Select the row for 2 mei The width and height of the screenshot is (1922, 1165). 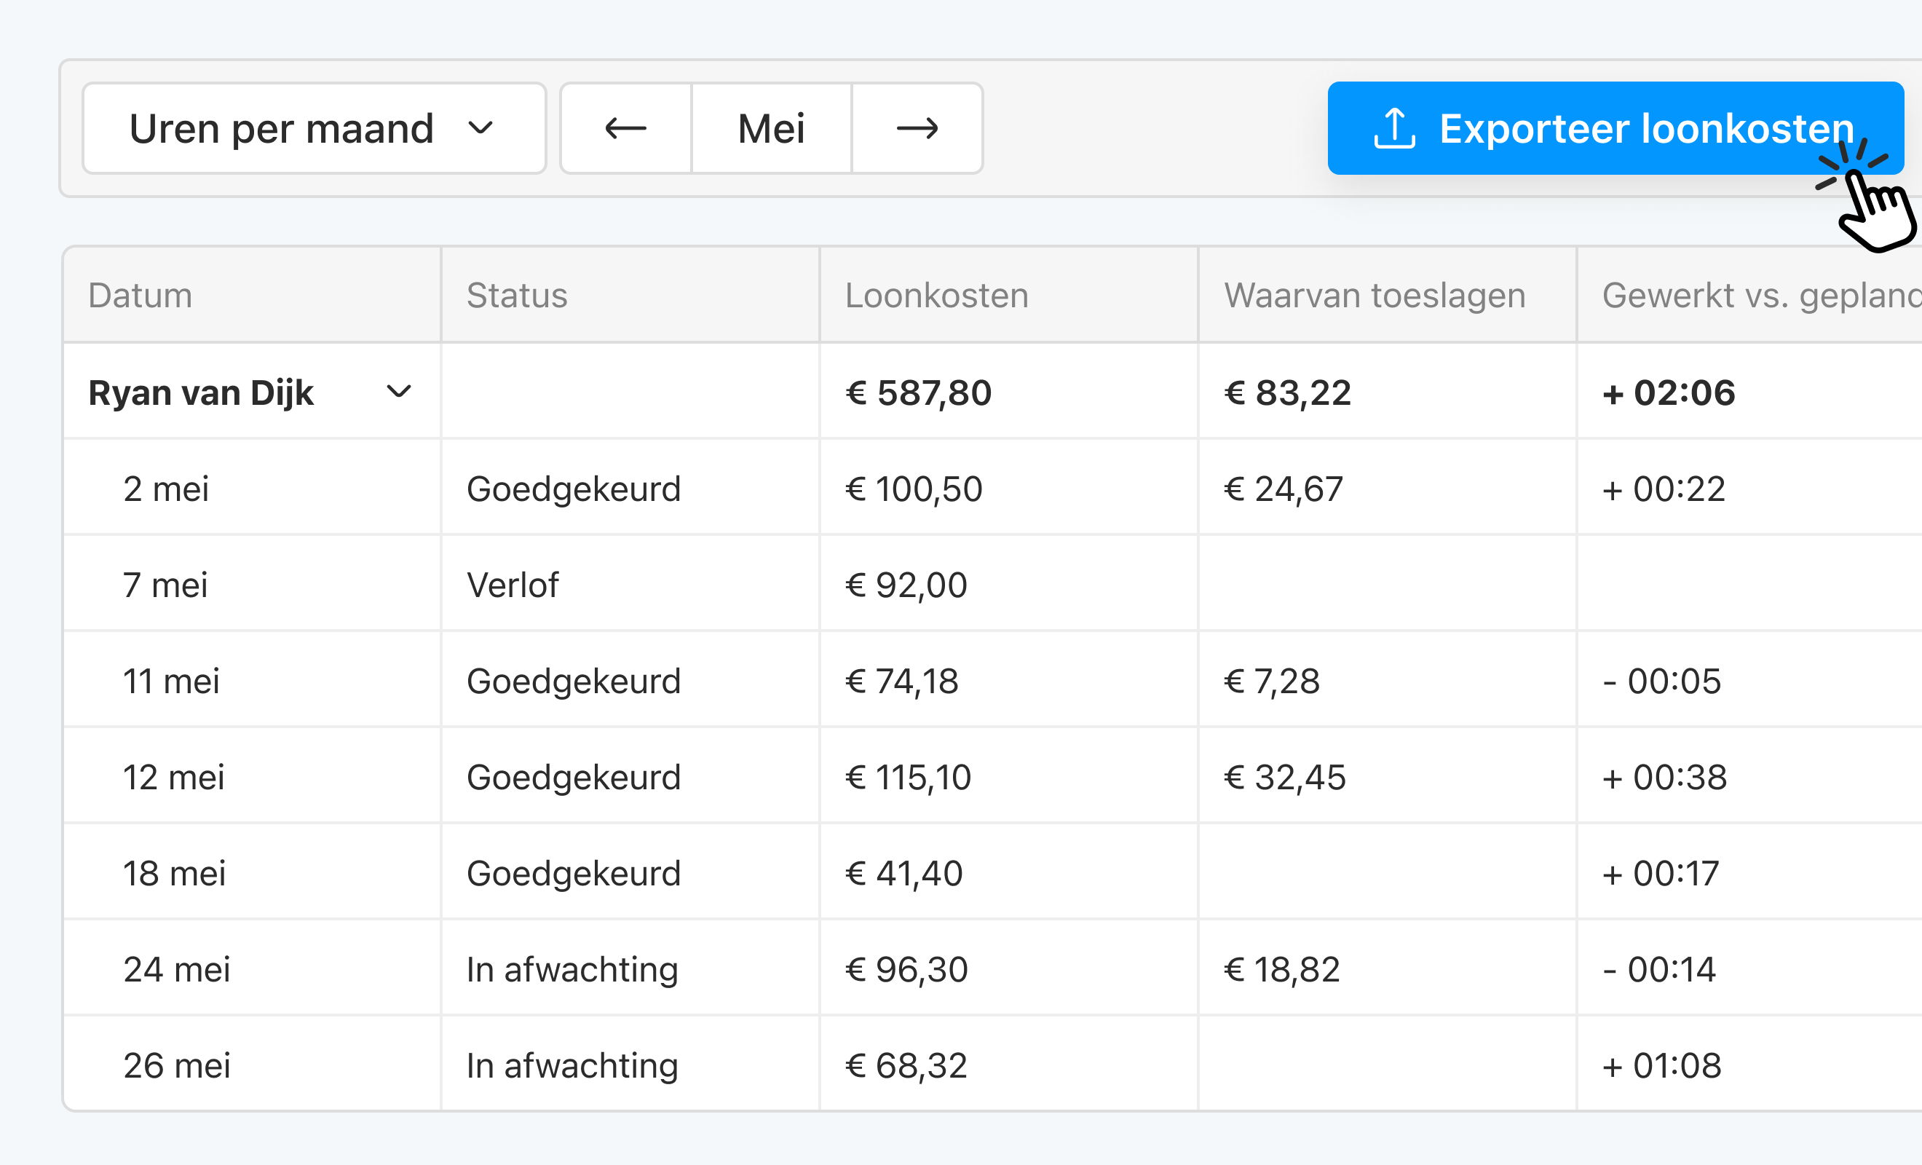click(x=167, y=489)
